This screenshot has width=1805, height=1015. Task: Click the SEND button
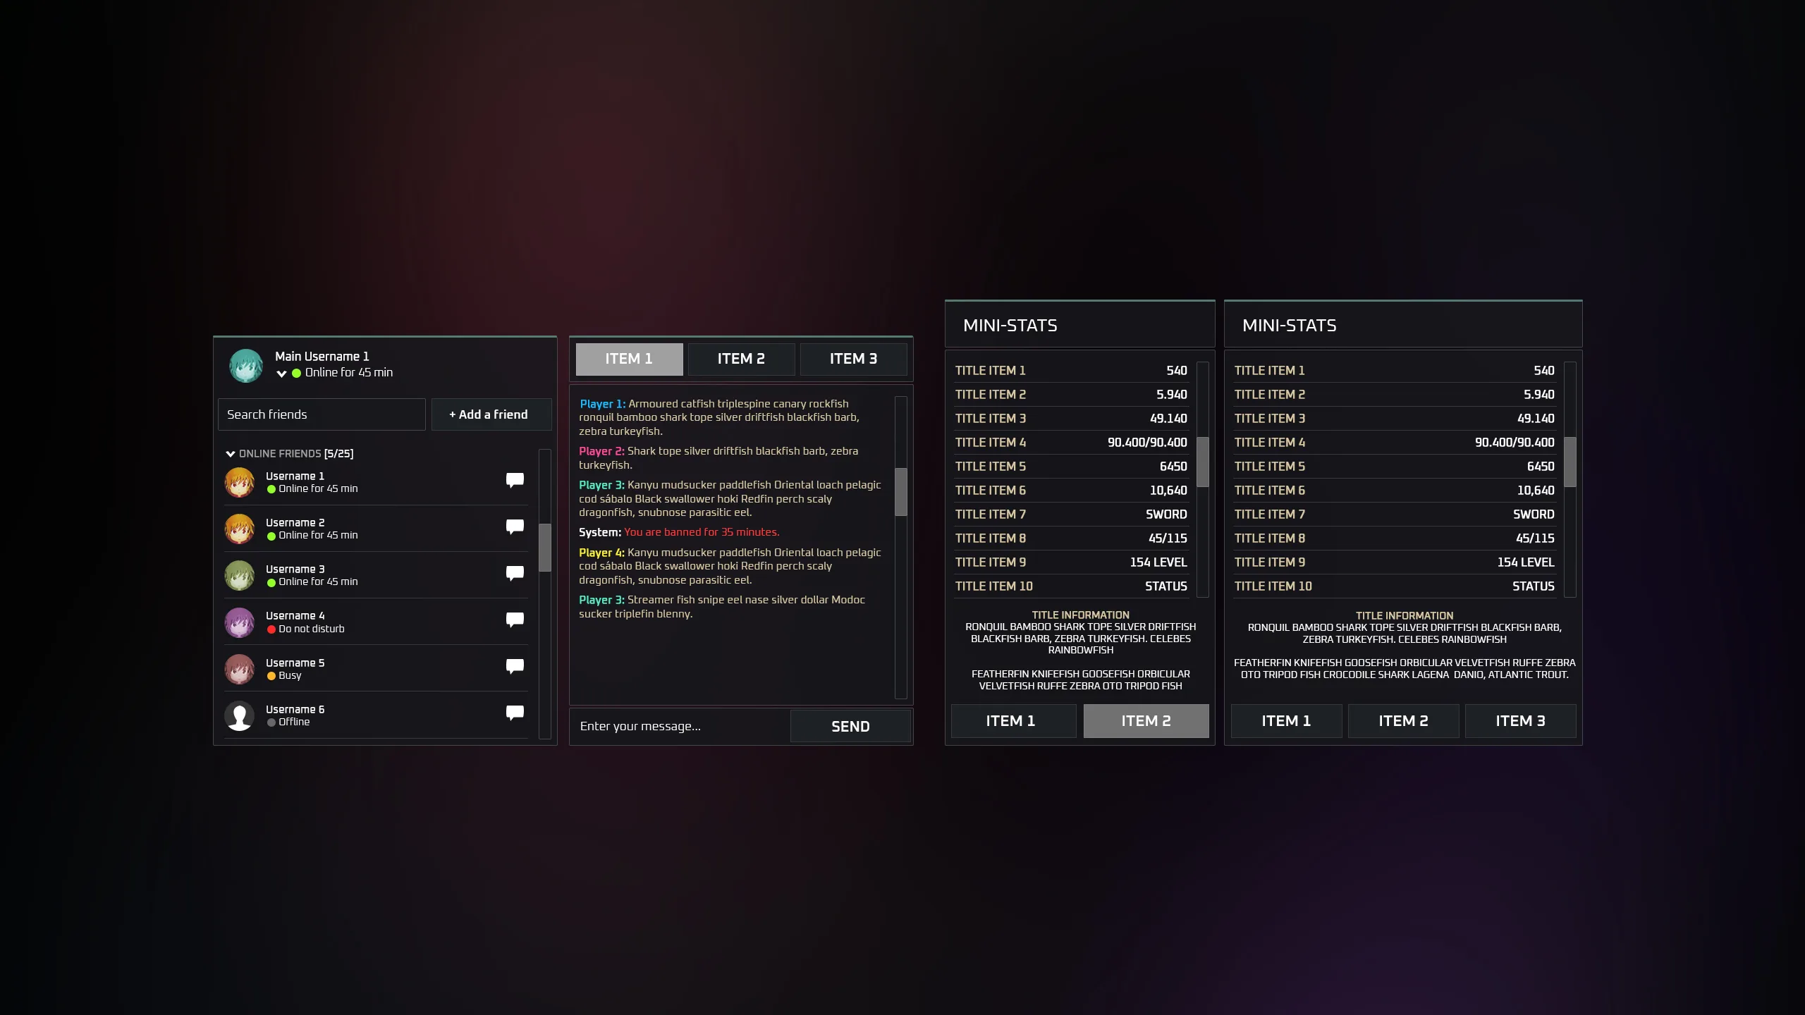pyautogui.click(x=850, y=726)
